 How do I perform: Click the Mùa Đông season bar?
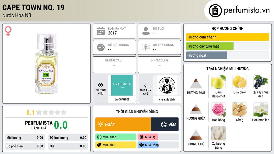(158, 145)
